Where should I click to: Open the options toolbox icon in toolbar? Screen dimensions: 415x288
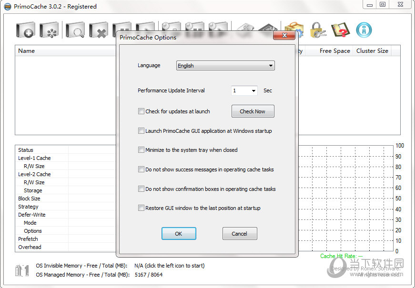tap(294, 30)
